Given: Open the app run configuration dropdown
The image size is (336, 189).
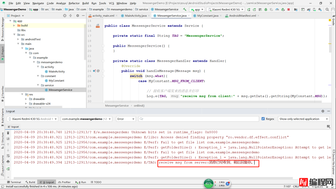Looking at the screenshot, I should [x=197, y=9].
